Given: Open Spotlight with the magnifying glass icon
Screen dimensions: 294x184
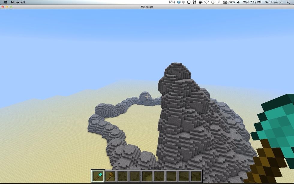Looking at the screenshot, I should pyautogui.click(x=288, y=2).
